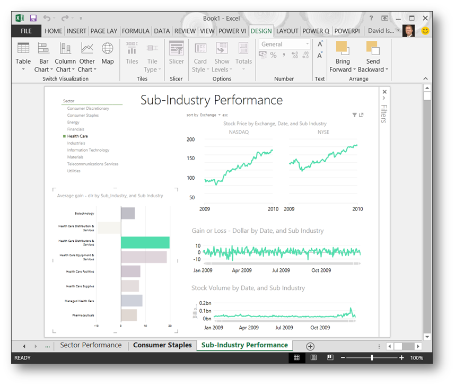This screenshot has width=455, height=386.
Task: Increase decimal places
Action: (x=295, y=55)
